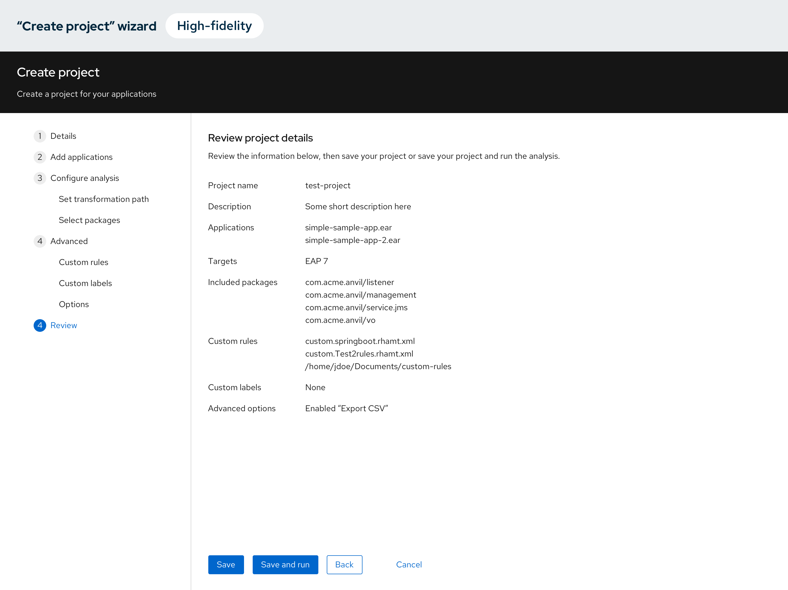The height and width of the screenshot is (590, 788).
Task: Click the Cancel link
Action: coord(409,564)
